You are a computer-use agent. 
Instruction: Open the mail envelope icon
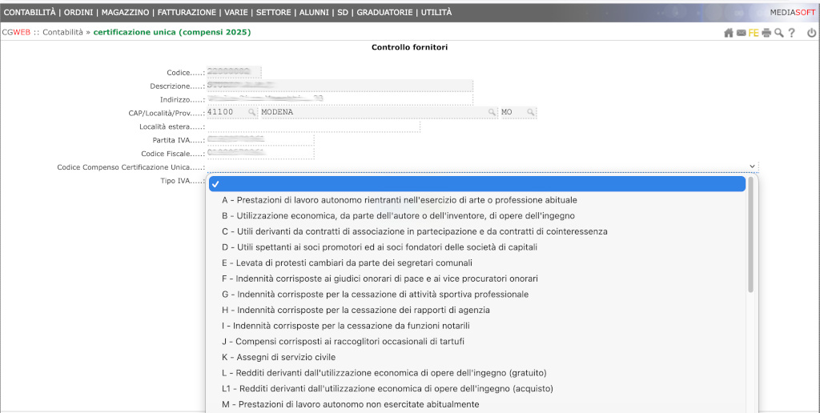(742, 33)
